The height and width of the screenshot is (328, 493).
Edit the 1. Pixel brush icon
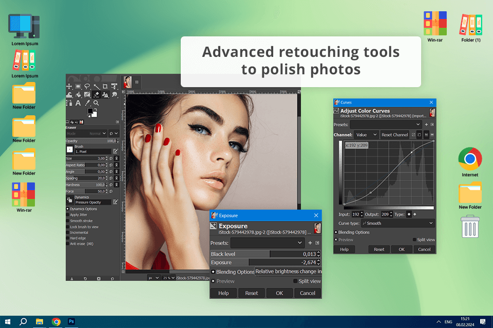tap(116, 151)
